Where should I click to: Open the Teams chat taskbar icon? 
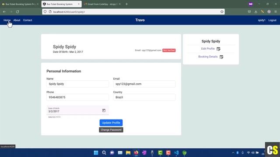[112, 153]
